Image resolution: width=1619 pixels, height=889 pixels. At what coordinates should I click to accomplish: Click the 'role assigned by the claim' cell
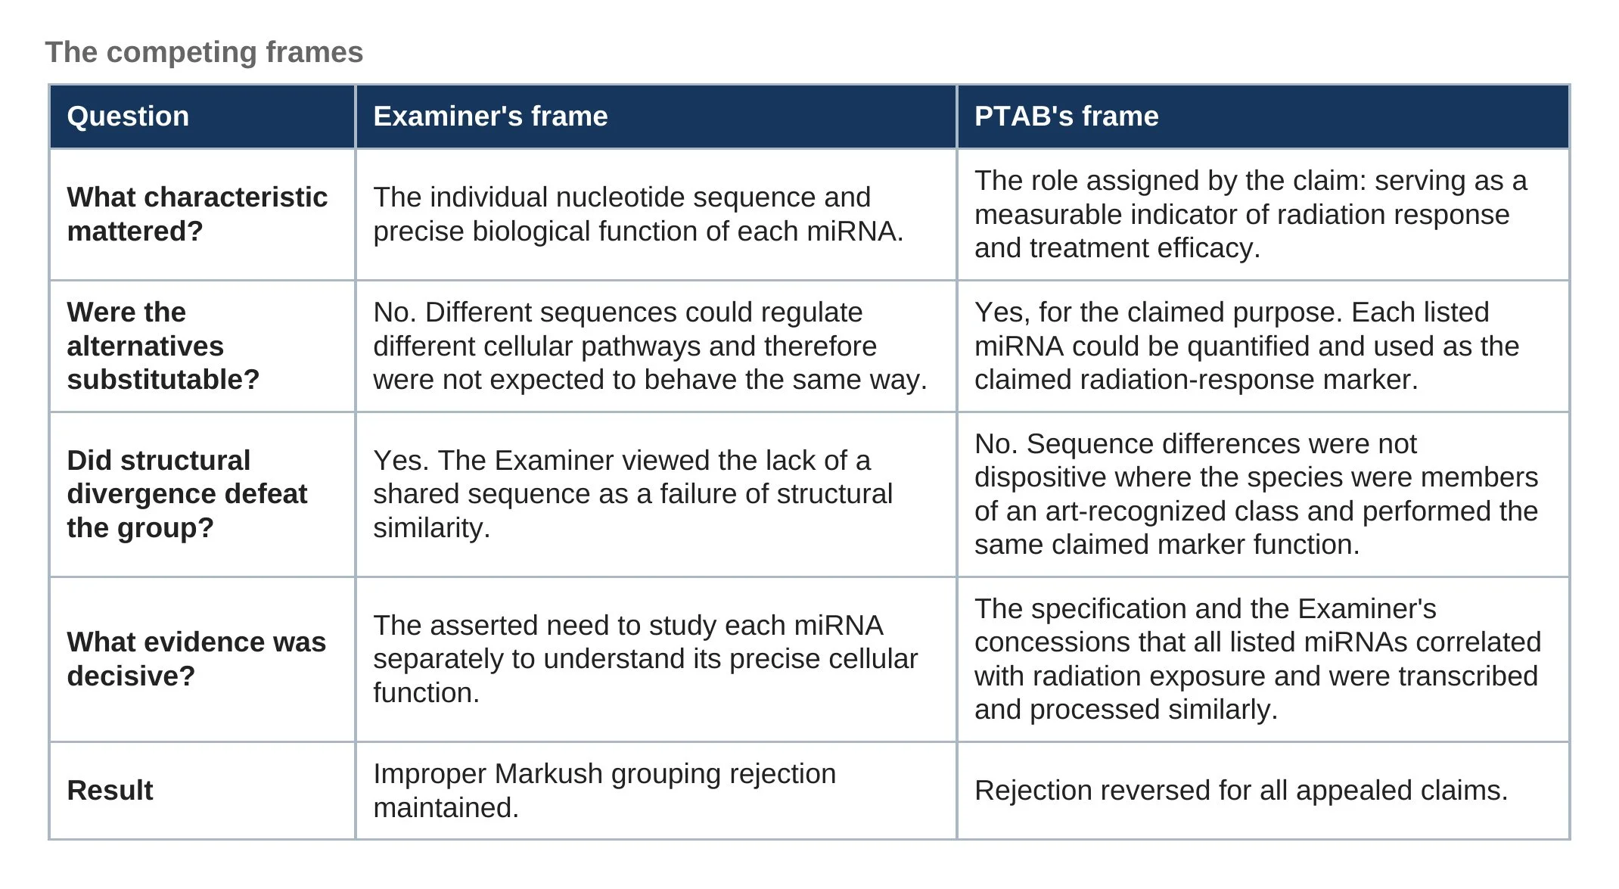pyautogui.click(x=1263, y=215)
